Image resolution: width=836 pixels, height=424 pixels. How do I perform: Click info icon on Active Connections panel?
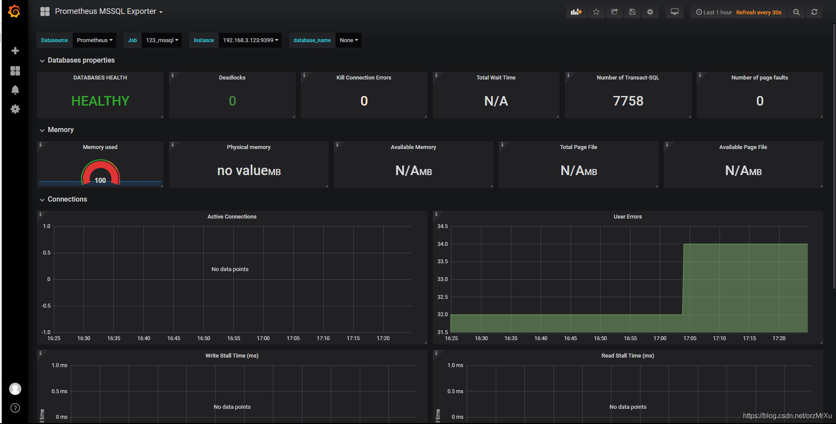coord(40,214)
